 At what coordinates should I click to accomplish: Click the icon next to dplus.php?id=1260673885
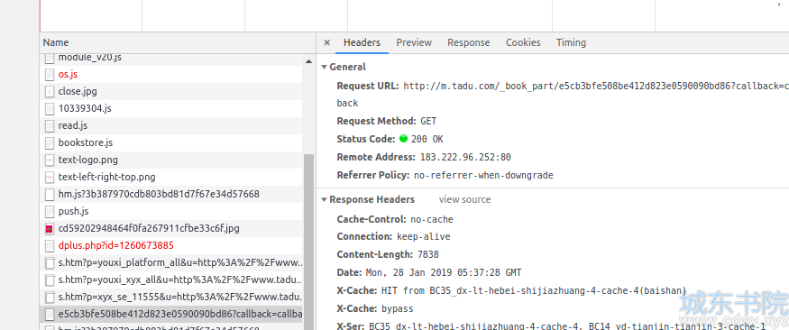click(x=50, y=245)
